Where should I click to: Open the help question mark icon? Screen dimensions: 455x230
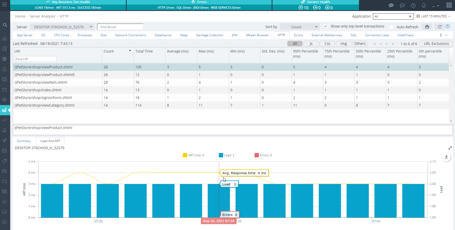click(448, 27)
